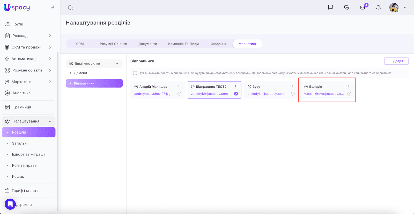Set Зузу as default sender checkmark
Screen dimensions: 414x214
coord(293,94)
